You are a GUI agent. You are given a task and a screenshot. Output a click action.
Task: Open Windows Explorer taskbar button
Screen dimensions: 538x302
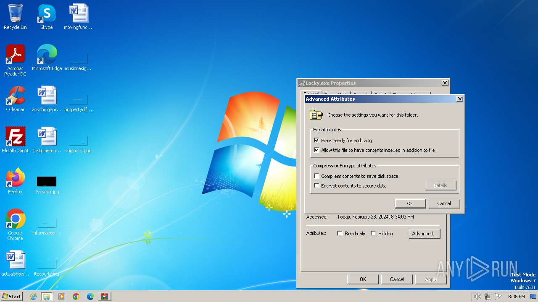point(47,297)
